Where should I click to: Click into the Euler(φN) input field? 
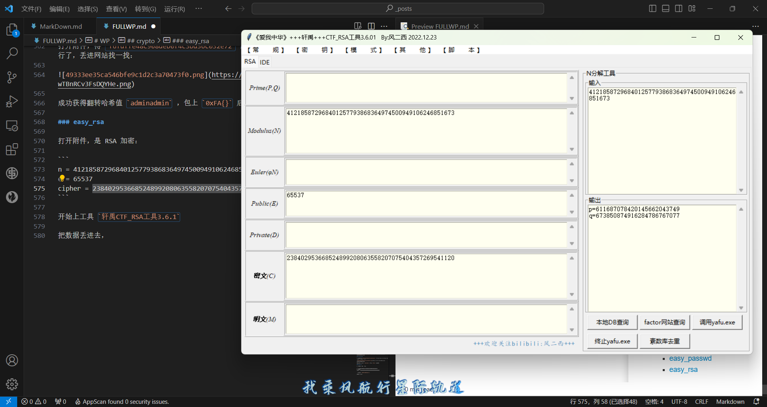tap(426, 172)
